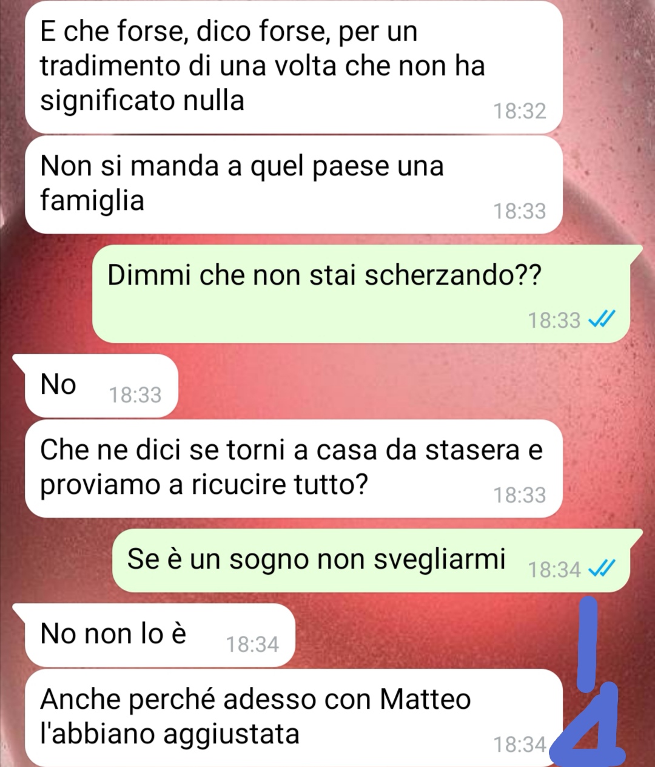Image resolution: width=655 pixels, height=767 pixels.
Task: Click the 18:33 timestamp under 'famiglia' message
Action: pos(520,211)
